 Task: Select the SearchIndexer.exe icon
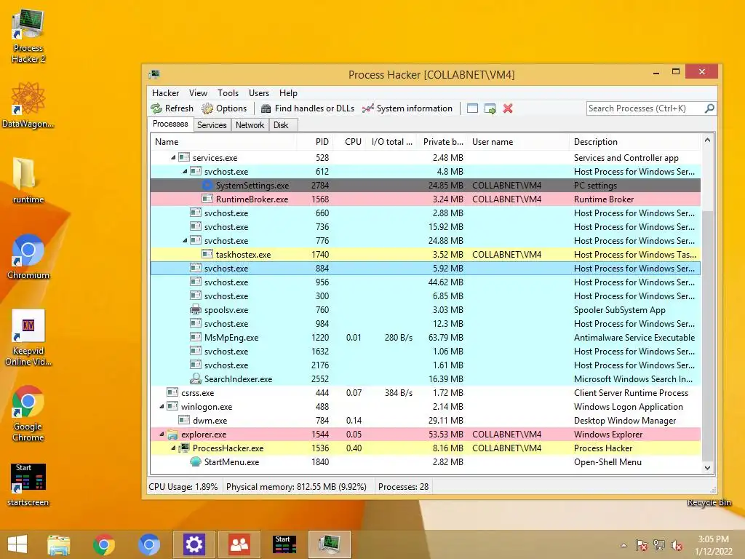point(196,378)
